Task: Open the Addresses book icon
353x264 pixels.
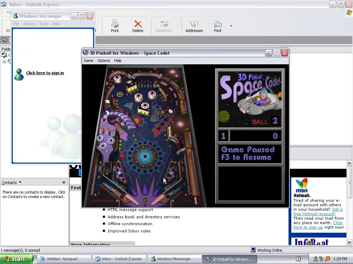Action: (194, 26)
